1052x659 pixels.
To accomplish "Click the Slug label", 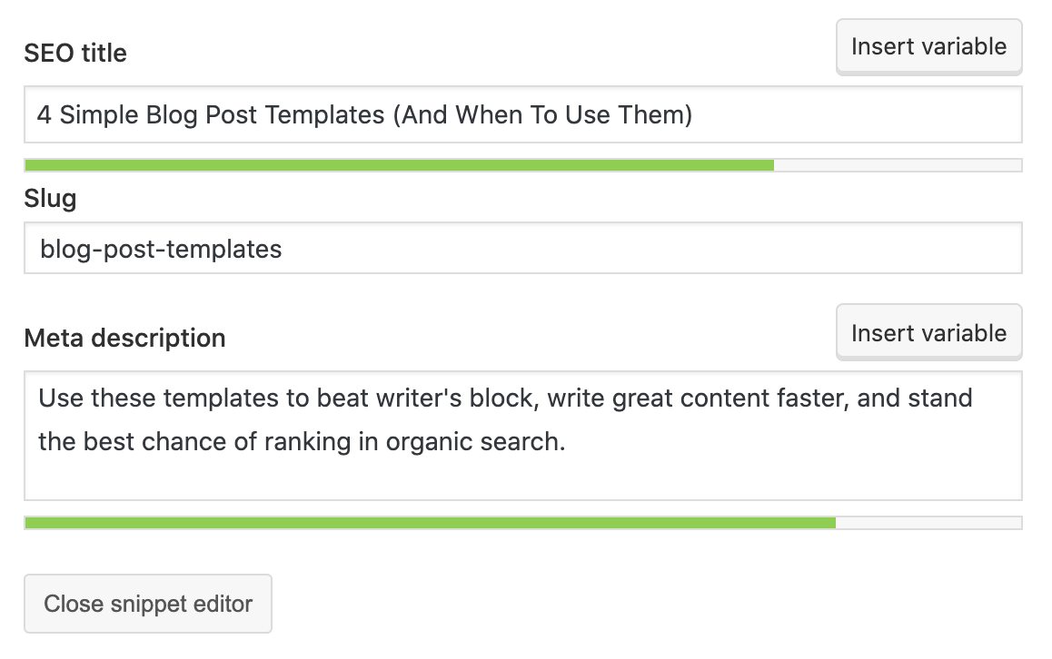I will click(x=50, y=198).
